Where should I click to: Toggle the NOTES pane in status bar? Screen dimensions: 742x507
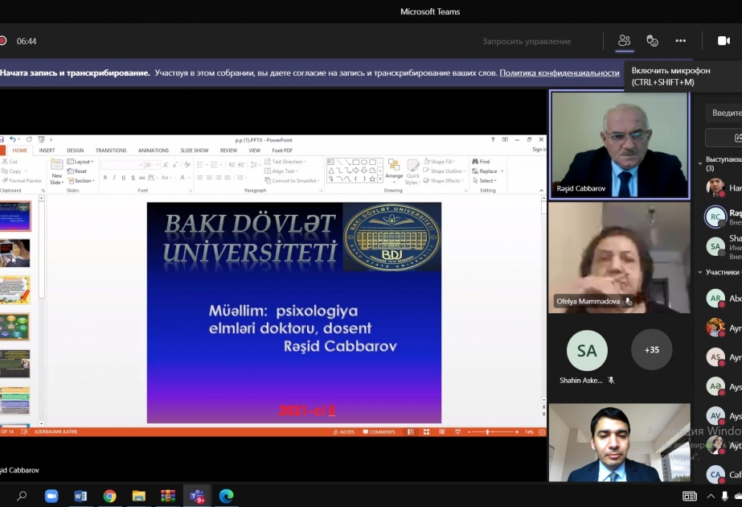pyautogui.click(x=343, y=431)
